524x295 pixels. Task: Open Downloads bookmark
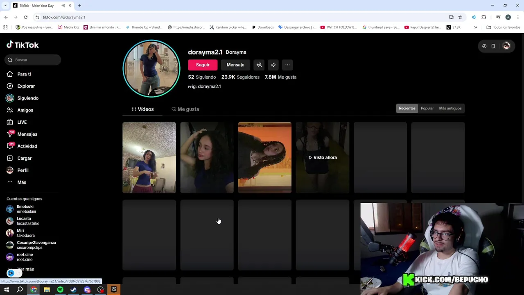tap(263, 27)
